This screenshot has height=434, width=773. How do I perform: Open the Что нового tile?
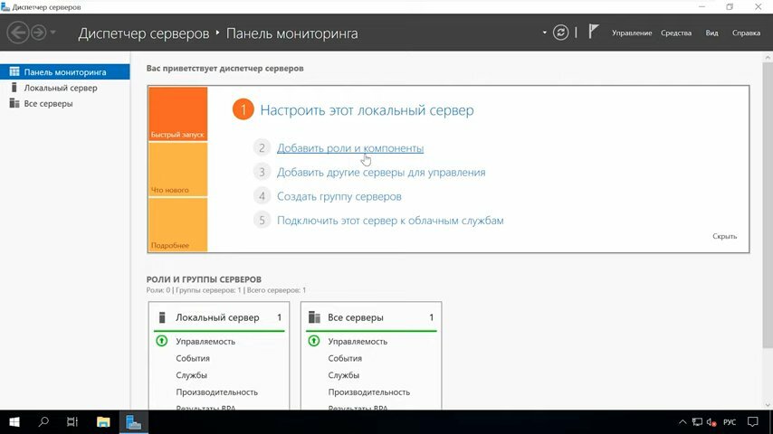177,169
